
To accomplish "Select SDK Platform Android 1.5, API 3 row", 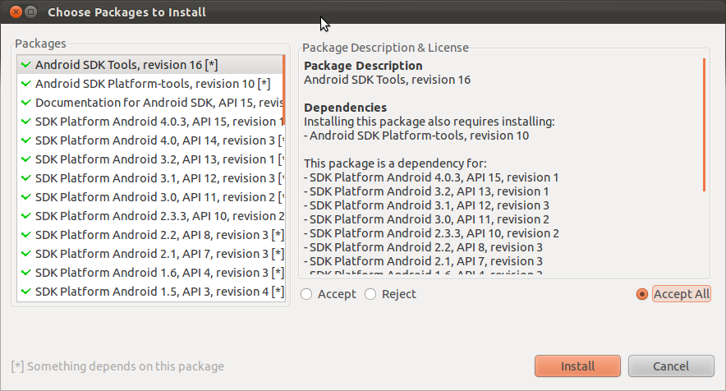I will [x=151, y=292].
